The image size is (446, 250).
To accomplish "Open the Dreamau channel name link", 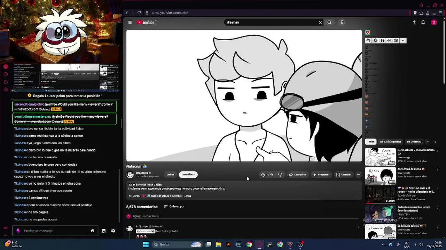I will click(142, 173).
